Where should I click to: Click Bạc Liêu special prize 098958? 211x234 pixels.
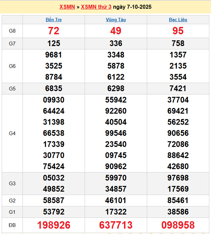coord(178,225)
